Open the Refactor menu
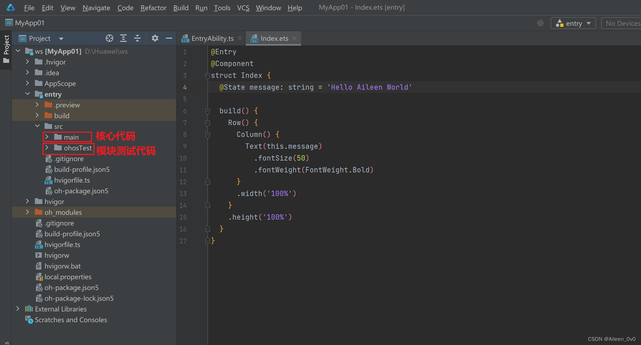The width and height of the screenshot is (641, 345). pyautogui.click(x=153, y=8)
